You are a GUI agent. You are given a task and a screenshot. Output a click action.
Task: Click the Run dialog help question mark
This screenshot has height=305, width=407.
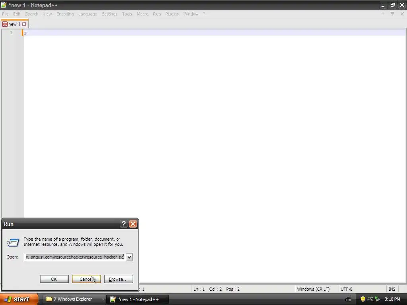(124, 224)
